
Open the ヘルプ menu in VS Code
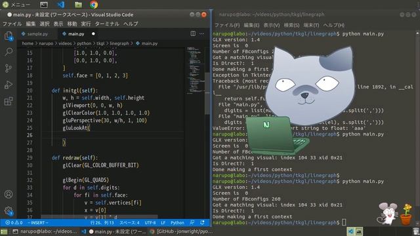click(131, 24)
